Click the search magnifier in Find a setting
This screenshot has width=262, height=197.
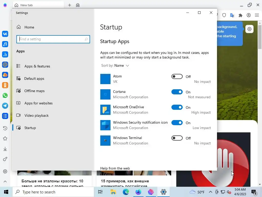click(86, 39)
